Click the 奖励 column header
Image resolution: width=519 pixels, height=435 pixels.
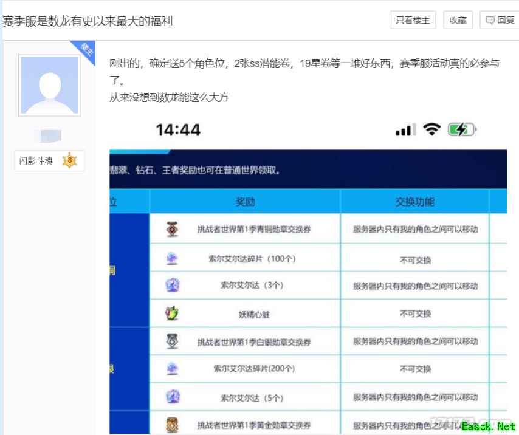coord(245,202)
